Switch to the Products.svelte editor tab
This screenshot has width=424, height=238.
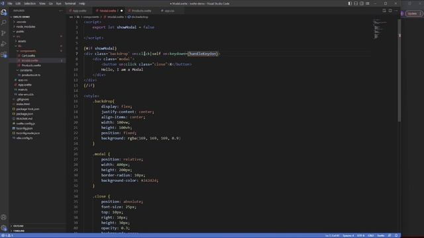pyautogui.click(x=140, y=11)
